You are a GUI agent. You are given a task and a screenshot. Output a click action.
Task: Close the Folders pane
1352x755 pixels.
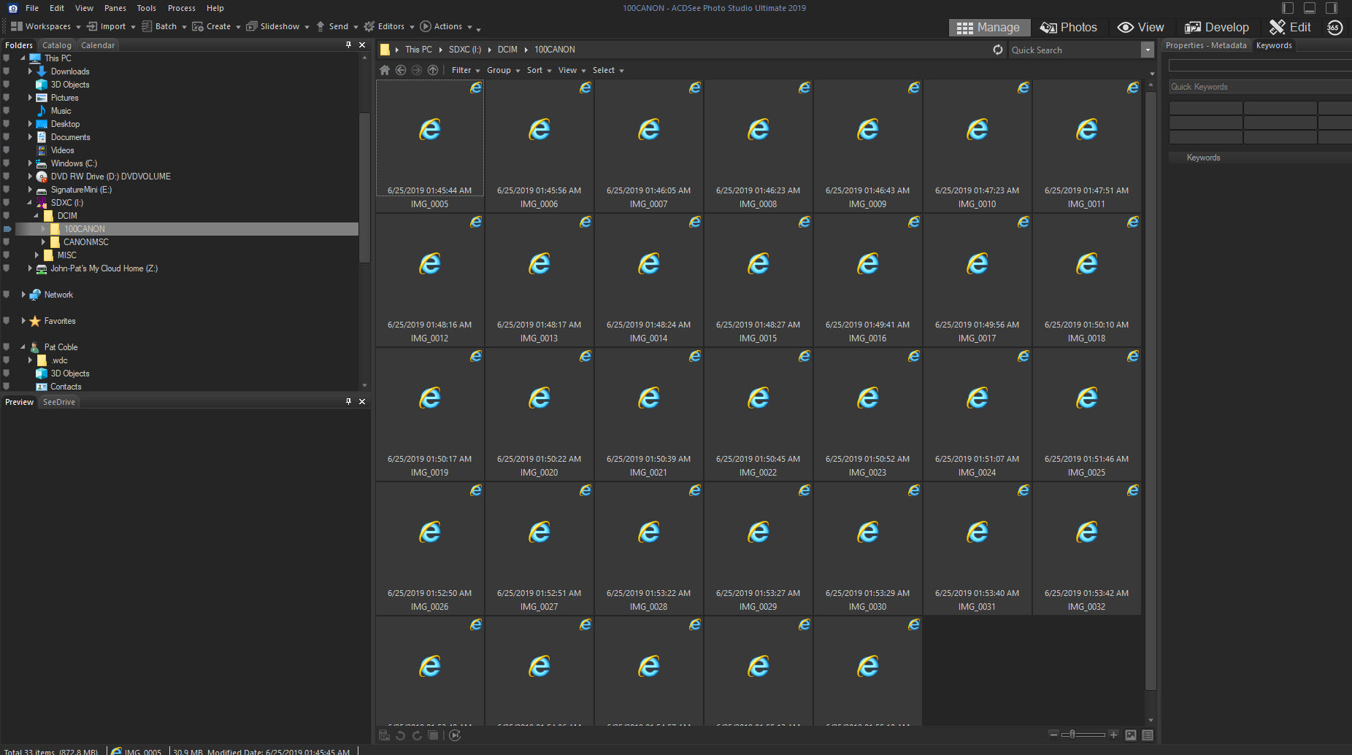362,44
